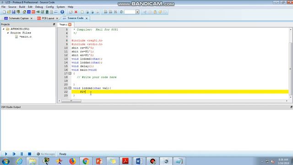Click the editor's horizontal scrollbar thumb
The image size is (293, 165).
[71, 101]
